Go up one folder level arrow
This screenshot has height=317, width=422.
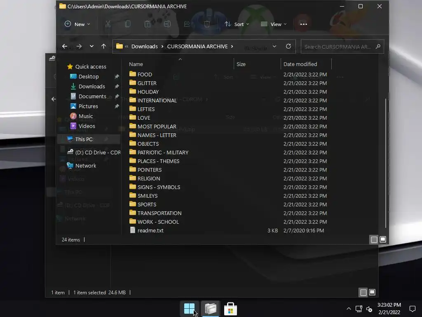pyautogui.click(x=103, y=46)
